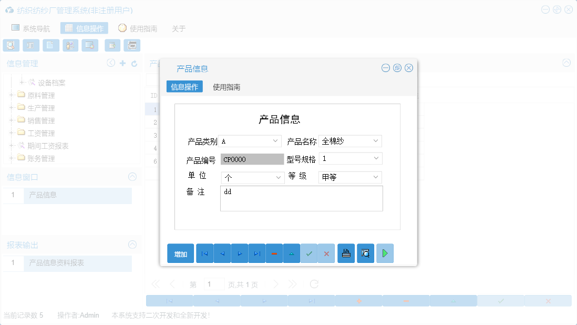Navigate to the next record
Image resolution: width=577 pixels, height=325 pixels.
tap(239, 253)
